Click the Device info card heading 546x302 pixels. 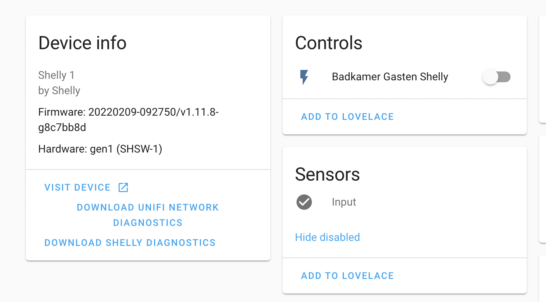coord(82,43)
